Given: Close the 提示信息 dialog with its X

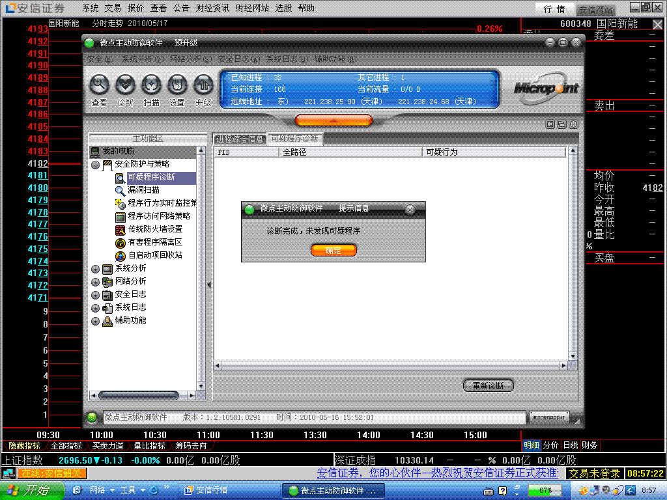Looking at the screenshot, I should pos(410,209).
